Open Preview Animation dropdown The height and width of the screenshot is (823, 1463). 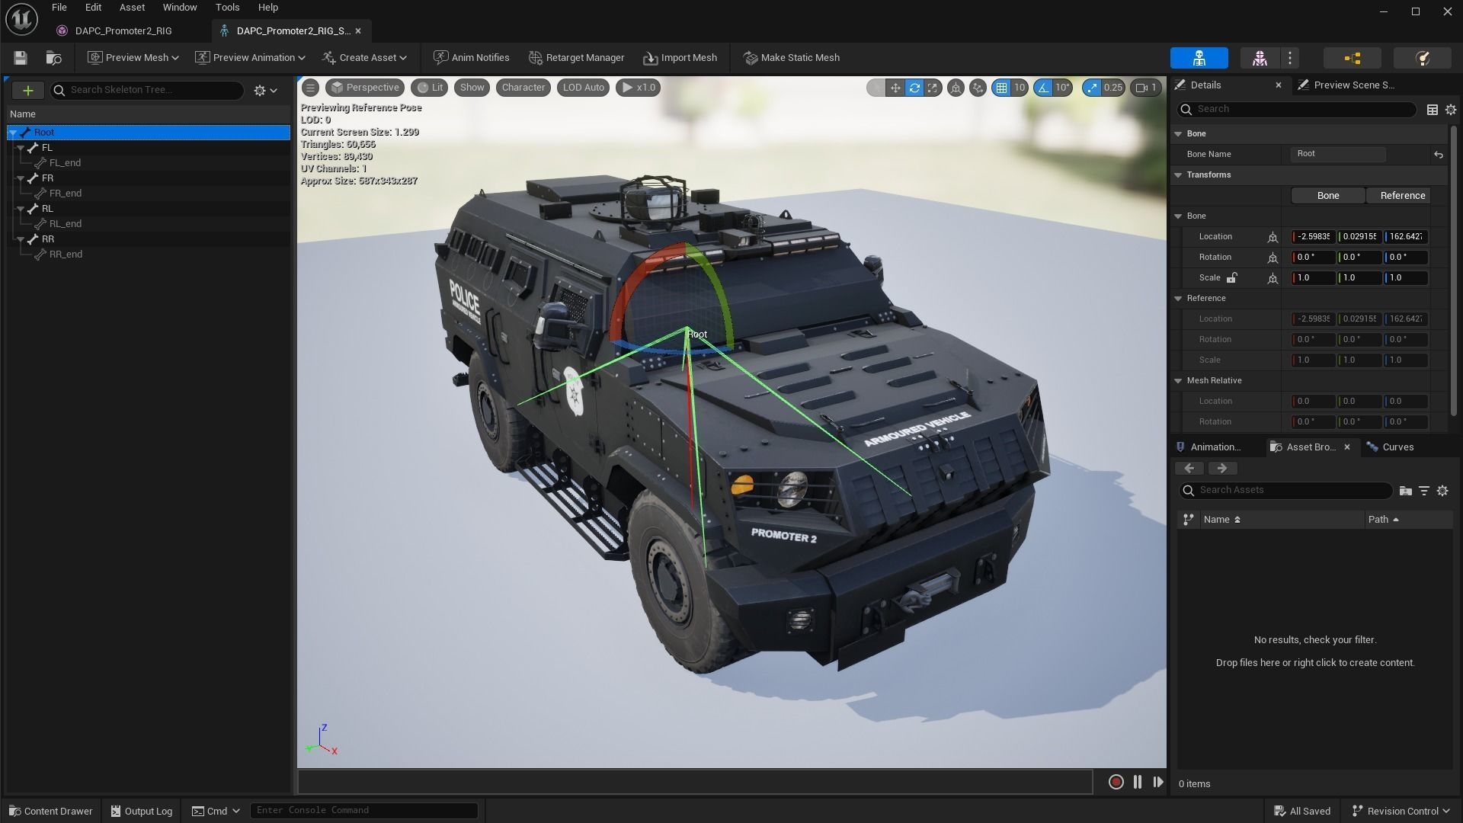[250, 58]
